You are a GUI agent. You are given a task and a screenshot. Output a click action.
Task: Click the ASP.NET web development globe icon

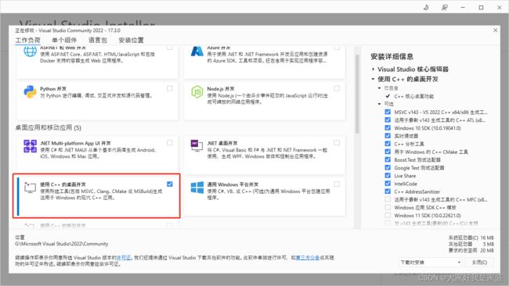(x=30, y=52)
